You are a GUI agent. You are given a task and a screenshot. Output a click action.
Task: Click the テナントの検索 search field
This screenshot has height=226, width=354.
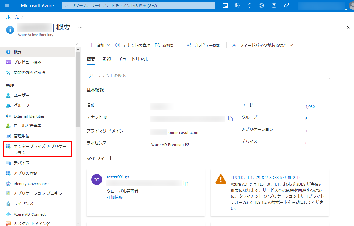pyautogui.click(x=208, y=75)
